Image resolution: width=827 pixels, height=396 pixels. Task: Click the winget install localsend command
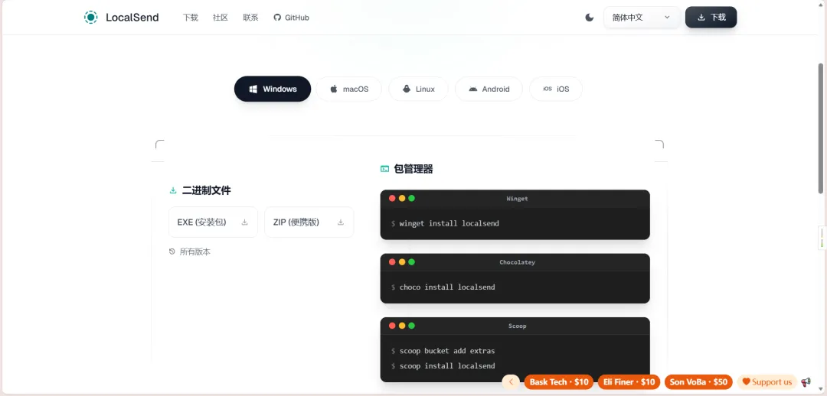point(449,223)
